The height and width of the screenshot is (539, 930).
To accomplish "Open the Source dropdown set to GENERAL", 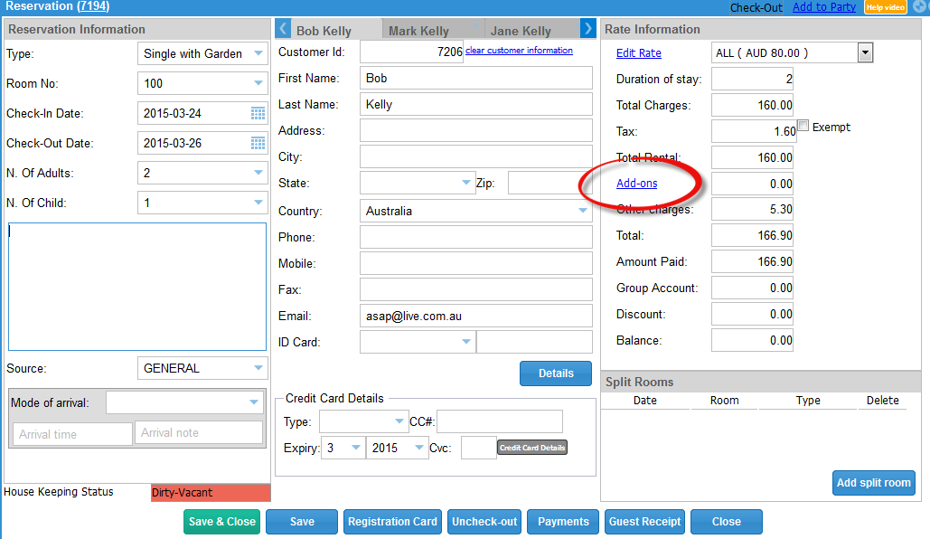I will [x=258, y=368].
